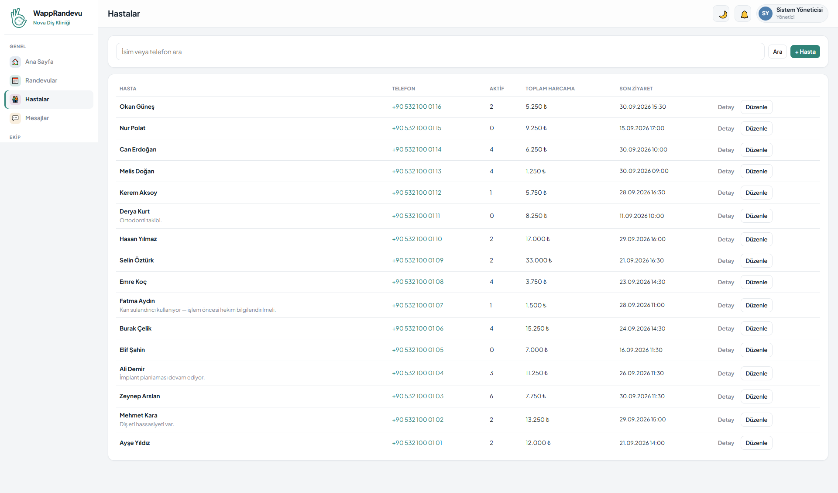Open notifications bell icon
838x493 pixels.
tap(743, 14)
